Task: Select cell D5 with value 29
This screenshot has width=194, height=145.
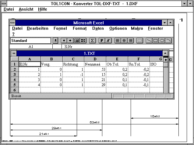Action: [95, 85]
